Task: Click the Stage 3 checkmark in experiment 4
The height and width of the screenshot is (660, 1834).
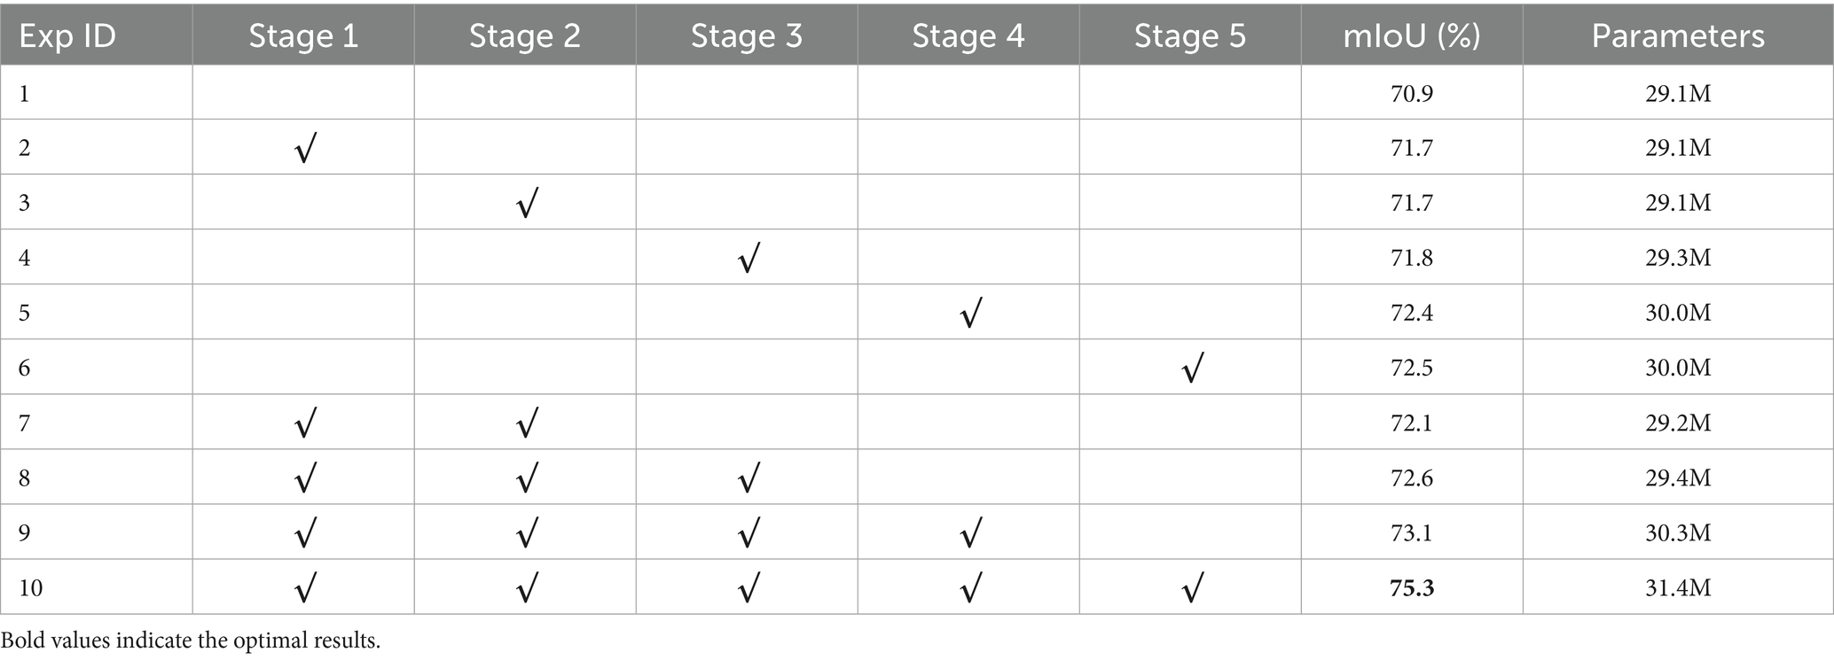Action: tap(747, 258)
